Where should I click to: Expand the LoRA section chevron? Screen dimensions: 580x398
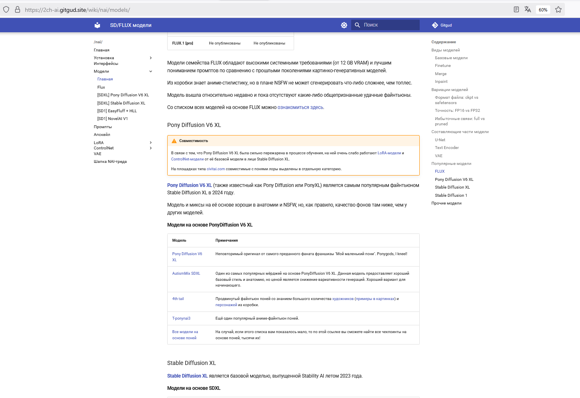pos(151,143)
